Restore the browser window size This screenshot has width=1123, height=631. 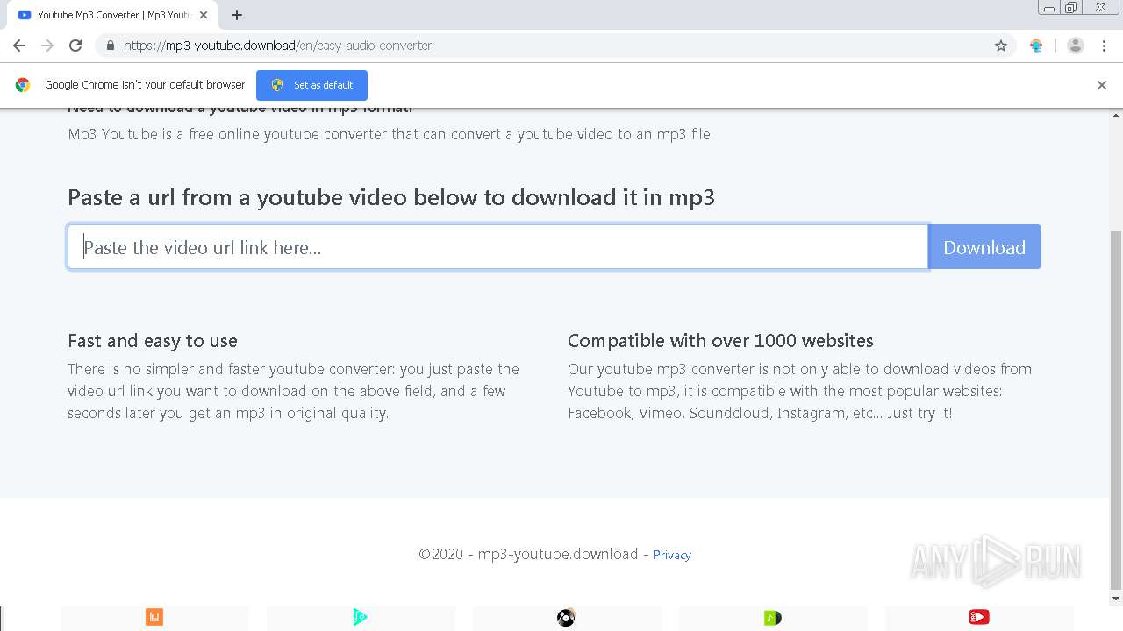1071,7
